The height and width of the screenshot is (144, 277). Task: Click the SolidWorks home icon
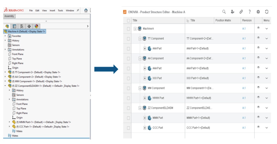point(86,10)
